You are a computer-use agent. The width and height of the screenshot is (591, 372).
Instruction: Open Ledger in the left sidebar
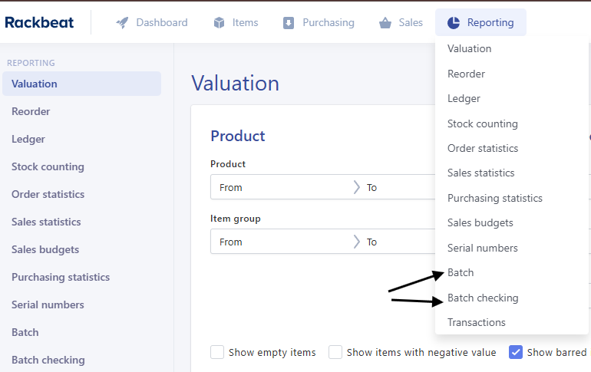[x=28, y=139]
